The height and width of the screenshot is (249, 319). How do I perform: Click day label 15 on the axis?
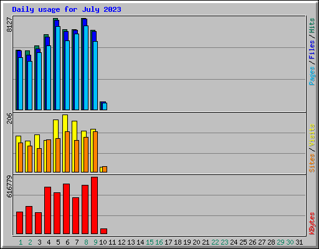click(x=150, y=242)
